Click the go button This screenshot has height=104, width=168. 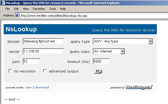(97, 71)
